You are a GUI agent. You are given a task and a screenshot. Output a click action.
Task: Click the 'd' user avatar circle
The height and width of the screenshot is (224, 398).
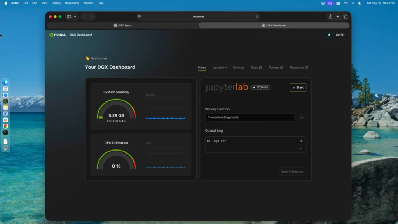pos(329,35)
